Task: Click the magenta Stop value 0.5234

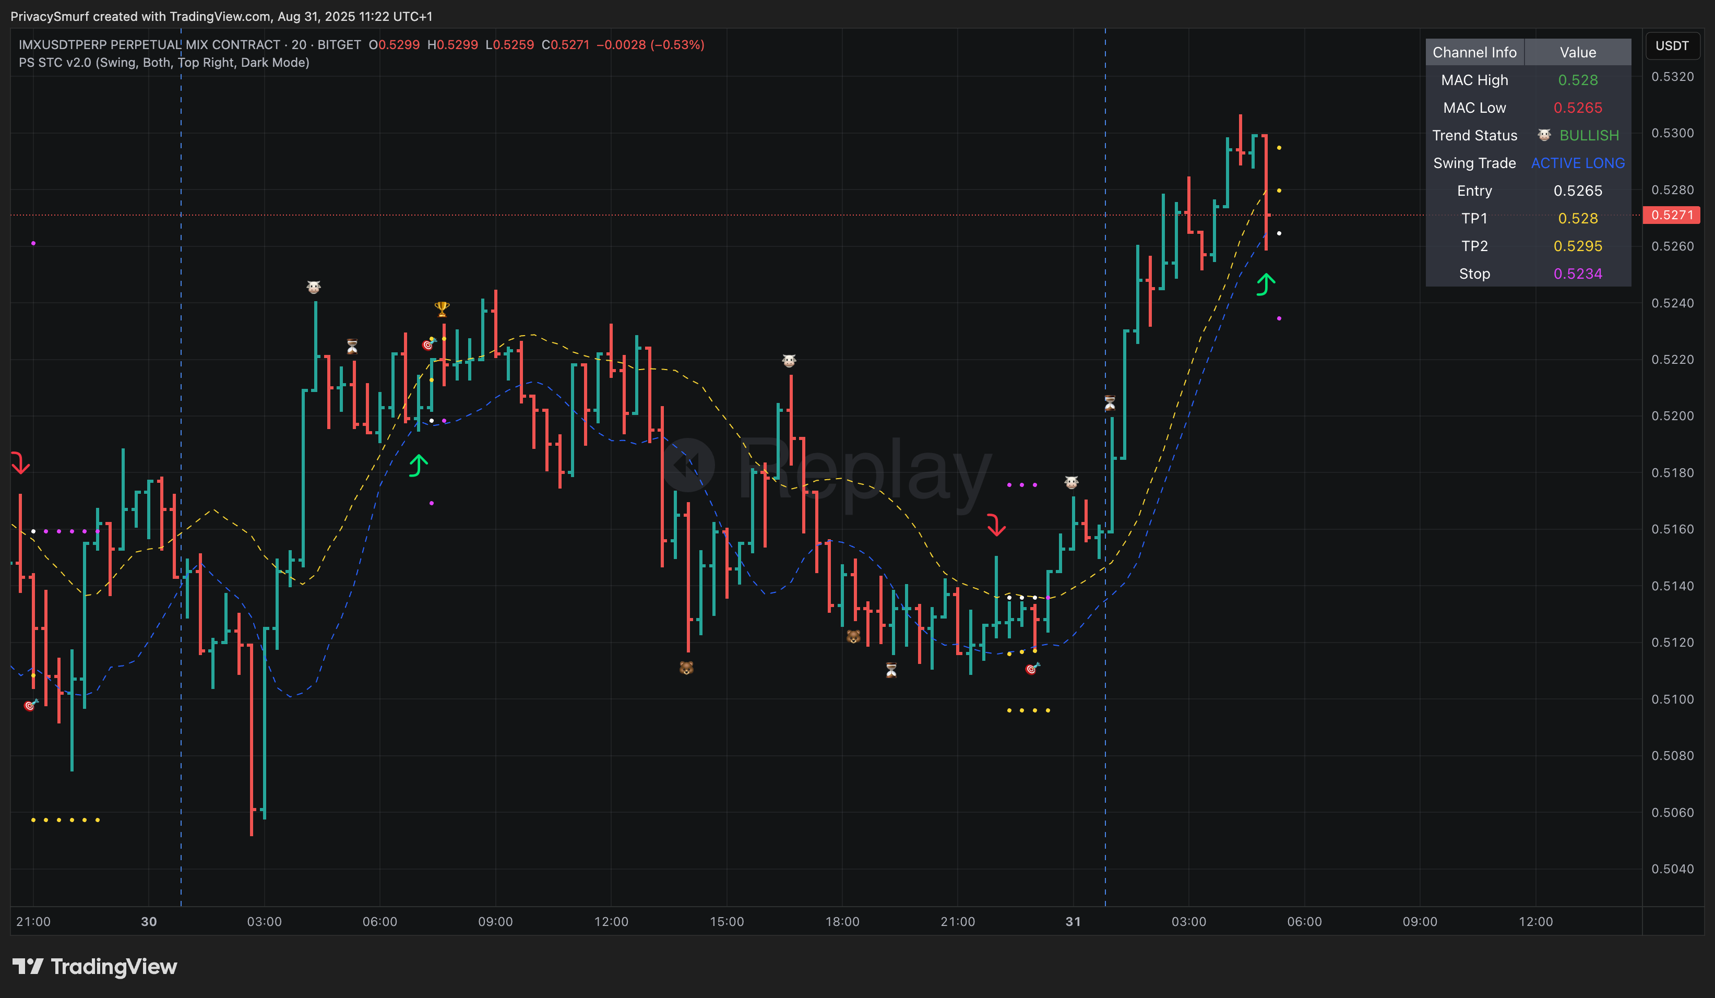Action: (x=1578, y=274)
